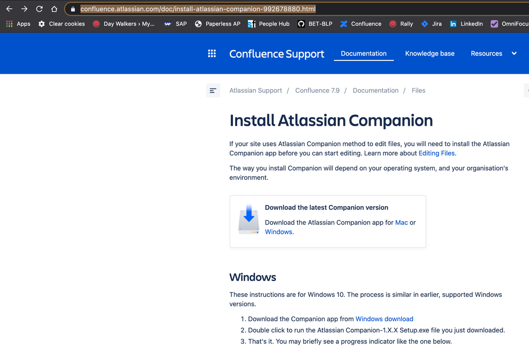Open the Day Walkers bookmark
This screenshot has height=361, width=529.
point(124,24)
